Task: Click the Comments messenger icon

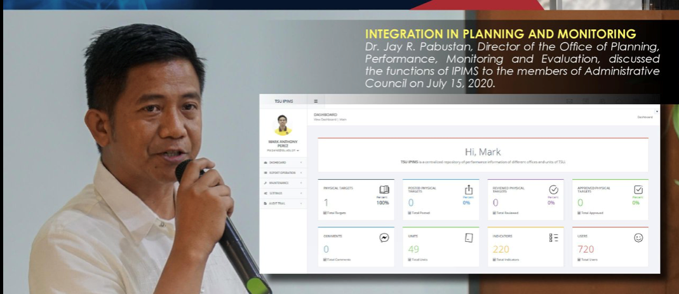Action: click(384, 237)
